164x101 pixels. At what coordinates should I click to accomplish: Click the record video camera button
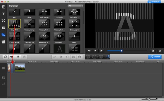[x=12, y=57]
